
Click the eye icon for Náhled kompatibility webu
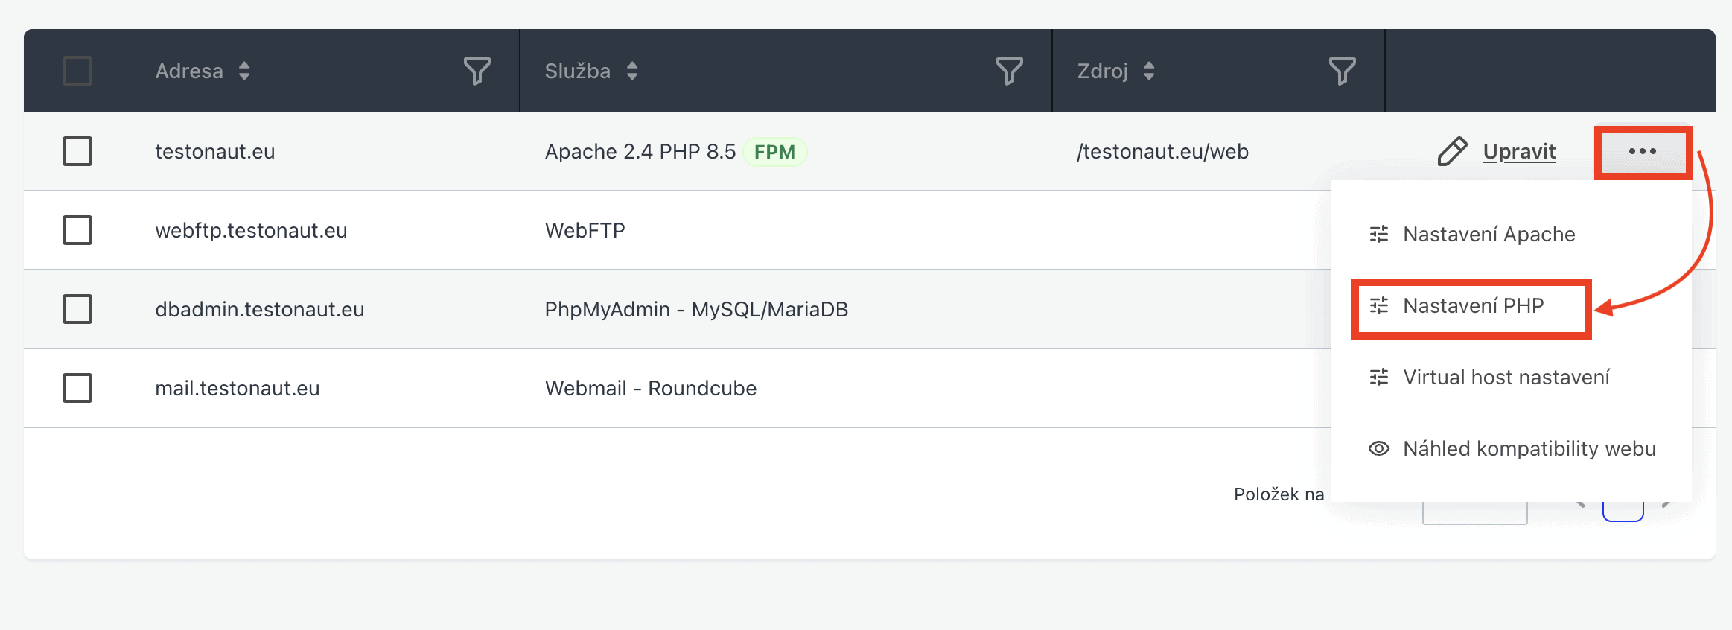tap(1379, 448)
